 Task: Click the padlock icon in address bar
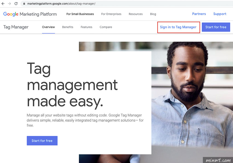coord(24,4)
